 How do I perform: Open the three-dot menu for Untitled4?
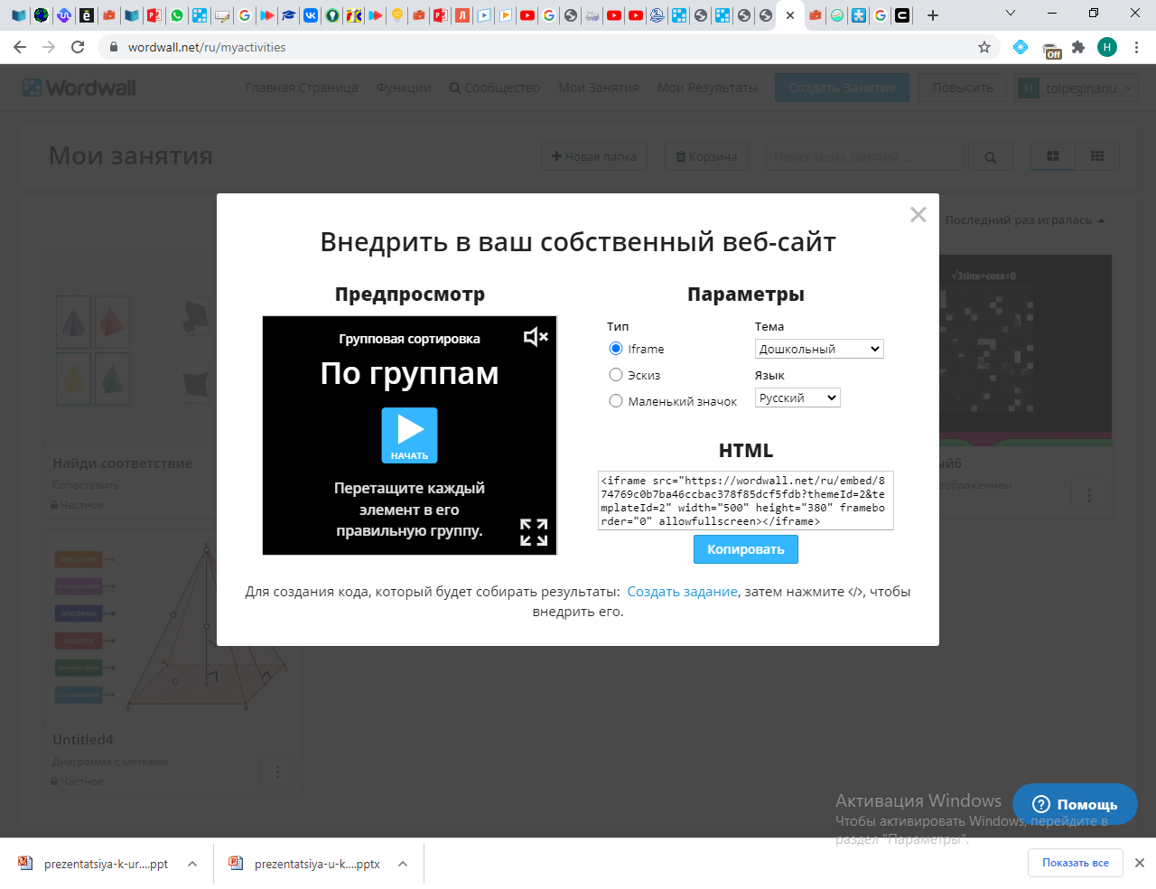coord(277,772)
